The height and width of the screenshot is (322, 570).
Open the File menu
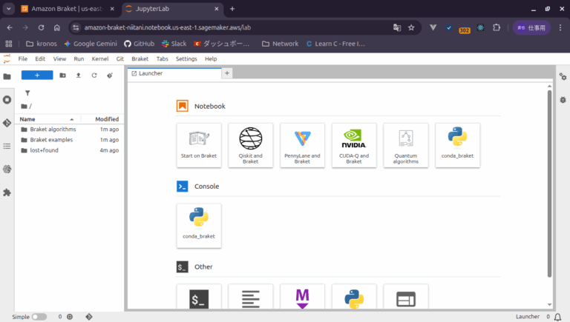point(23,58)
